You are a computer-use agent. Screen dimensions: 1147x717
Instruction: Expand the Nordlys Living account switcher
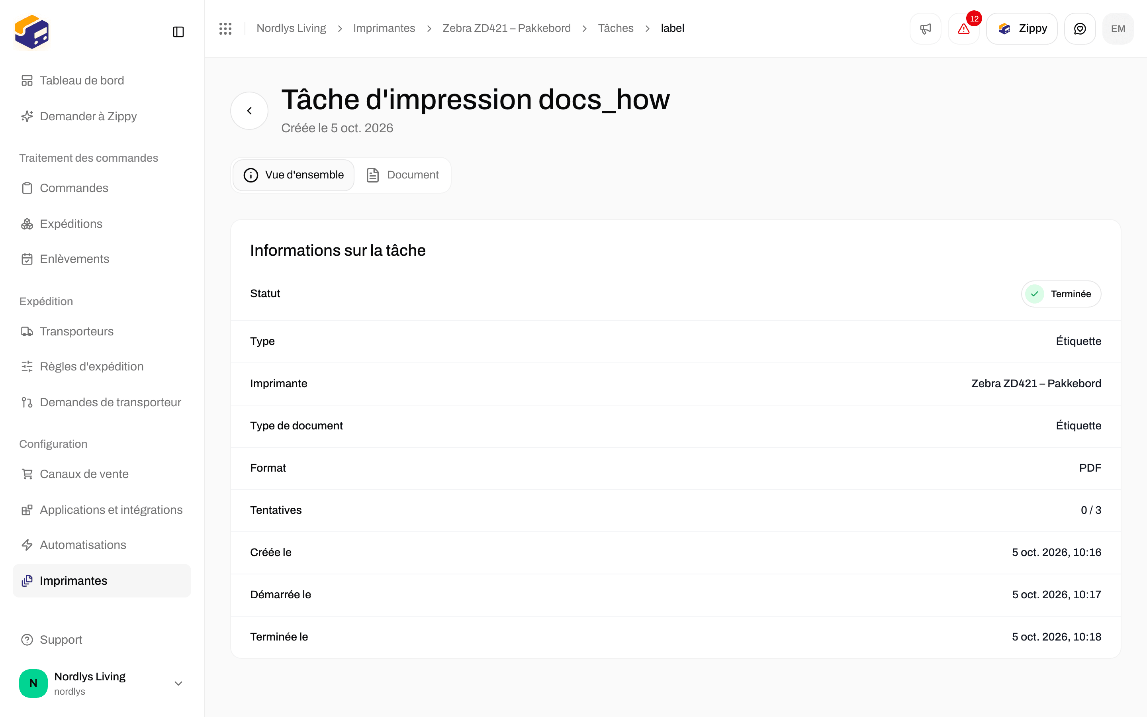102,683
